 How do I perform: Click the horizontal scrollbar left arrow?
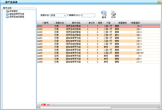pyautogui.click(x=39, y=108)
